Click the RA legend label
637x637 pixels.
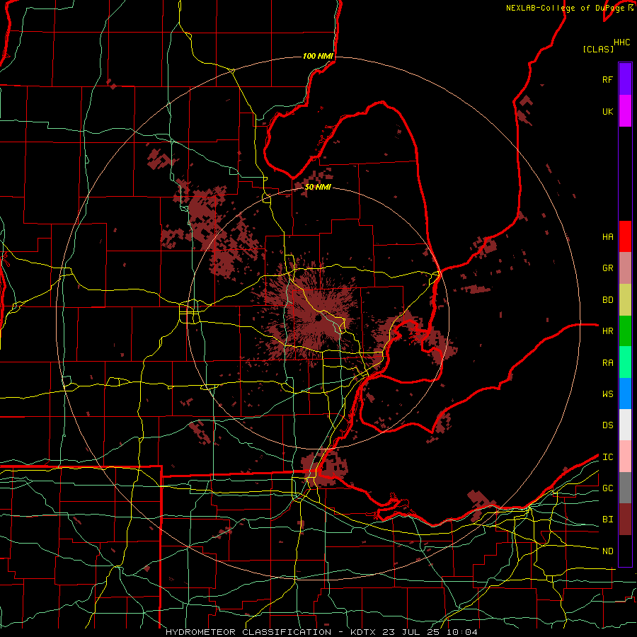tap(607, 362)
